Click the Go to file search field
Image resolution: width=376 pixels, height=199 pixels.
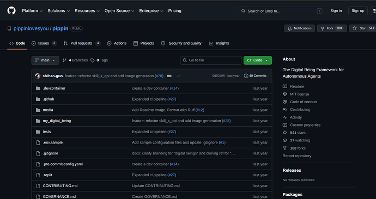coord(211,60)
